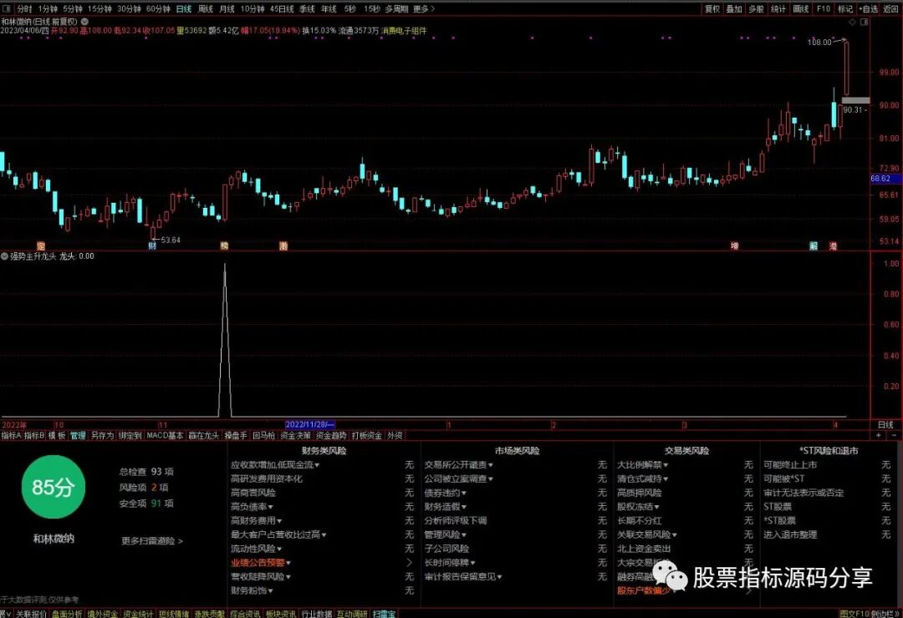
Task: Expand the 高财务费用 risk item
Action: 257,520
